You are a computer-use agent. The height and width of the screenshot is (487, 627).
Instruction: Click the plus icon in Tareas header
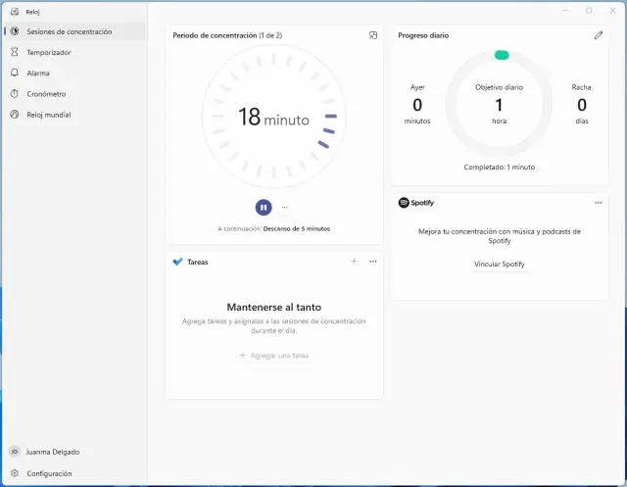click(x=354, y=262)
